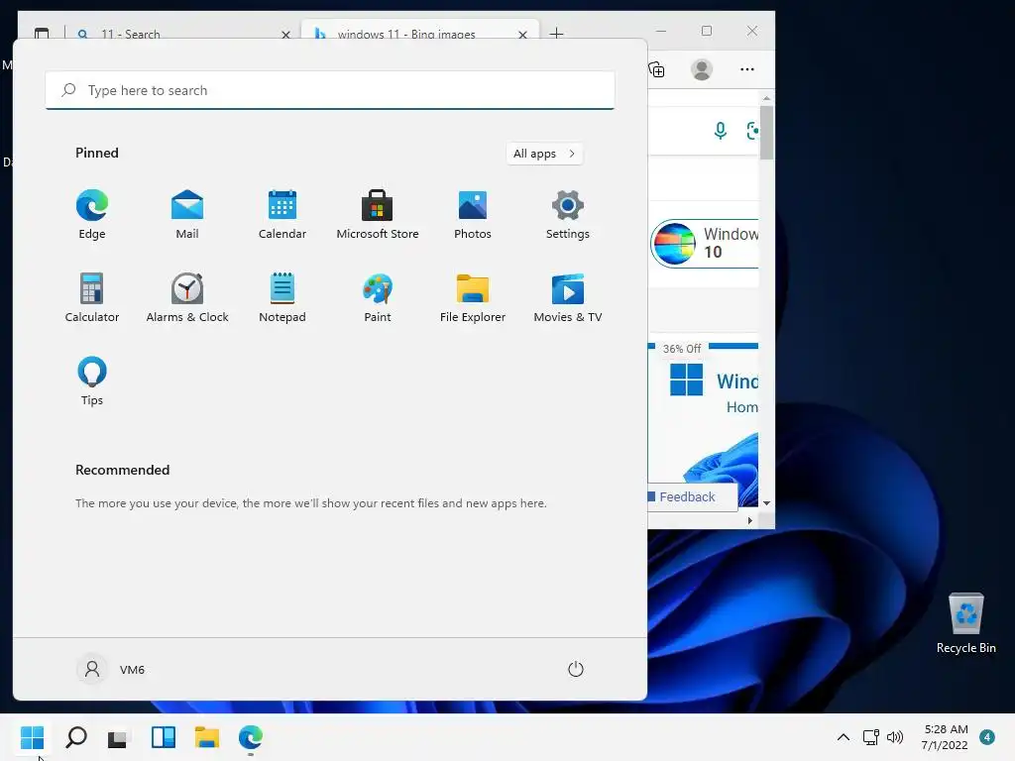Image resolution: width=1015 pixels, height=761 pixels.
Task: Open the volume tray icon
Action: pos(895,737)
